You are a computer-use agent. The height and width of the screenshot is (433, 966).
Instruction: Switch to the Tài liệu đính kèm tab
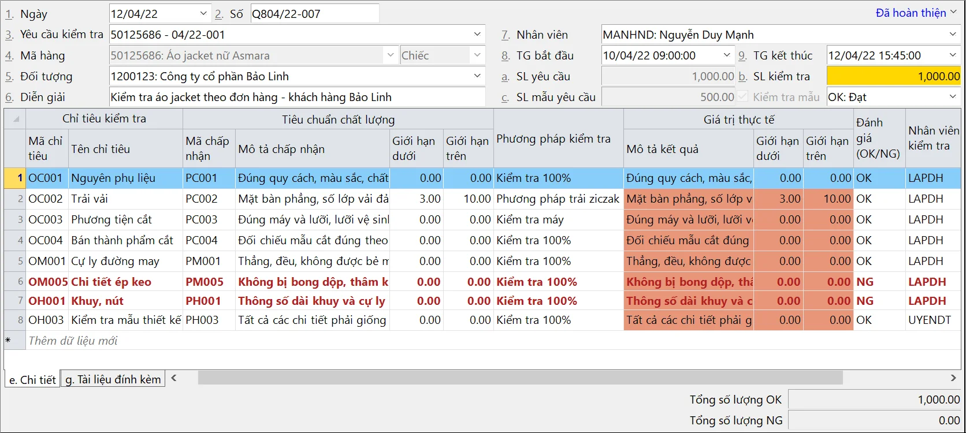coord(113,379)
